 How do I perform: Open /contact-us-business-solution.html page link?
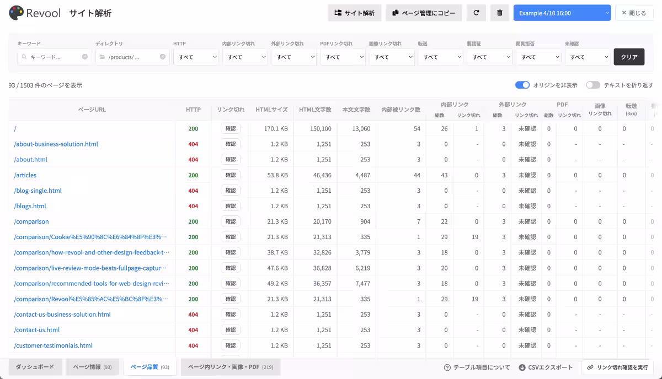tap(62, 315)
